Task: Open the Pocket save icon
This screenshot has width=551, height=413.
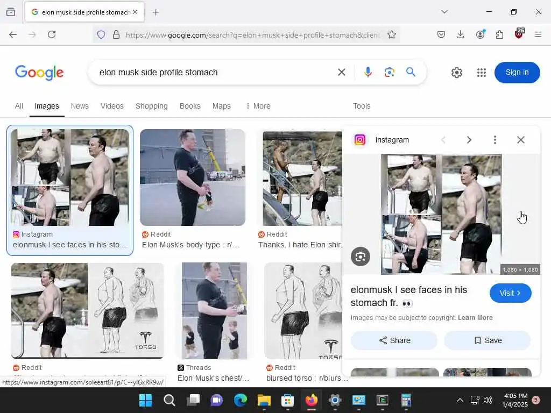Action: pyautogui.click(x=441, y=34)
